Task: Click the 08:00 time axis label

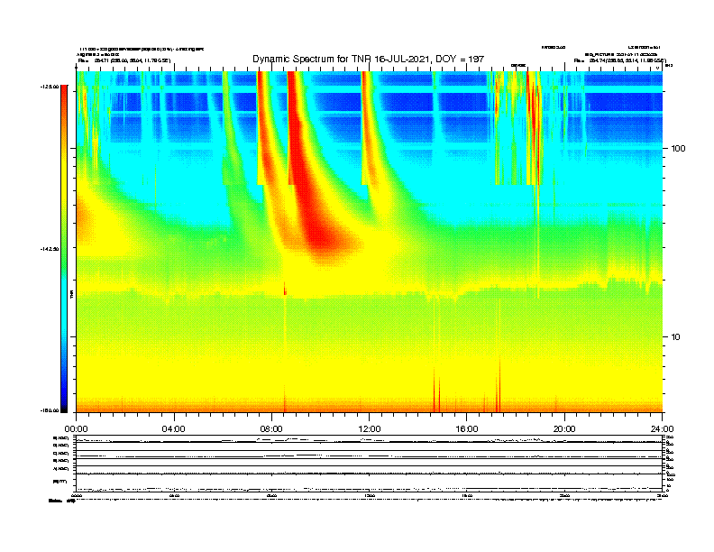Action: click(272, 429)
